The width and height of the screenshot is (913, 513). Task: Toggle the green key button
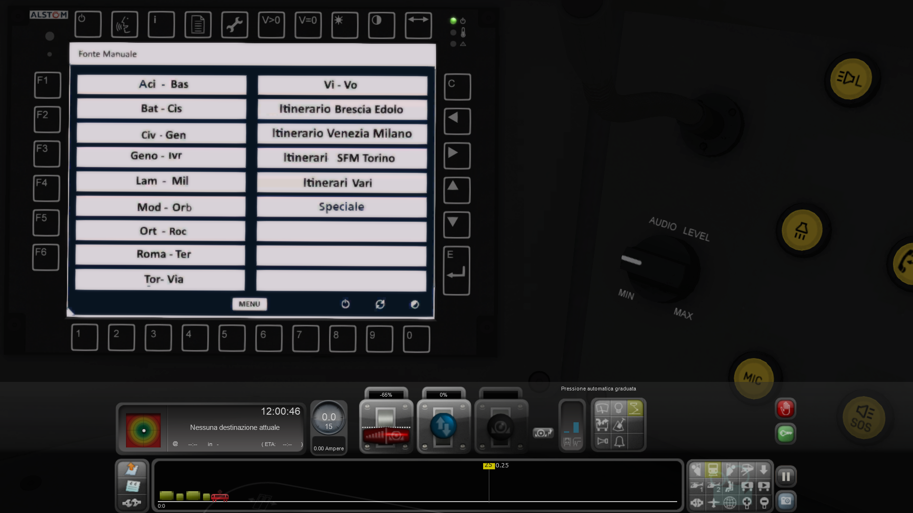pos(786,434)
